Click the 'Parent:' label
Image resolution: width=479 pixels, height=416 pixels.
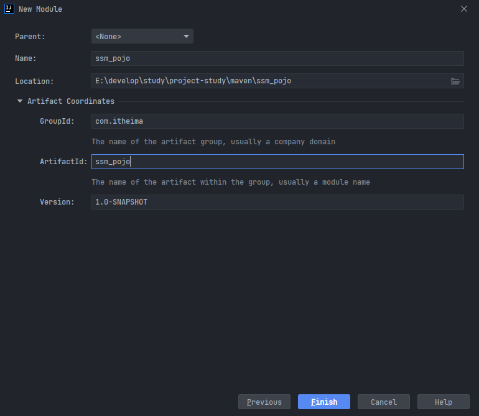pyautogui.click(x=30, y=36)
